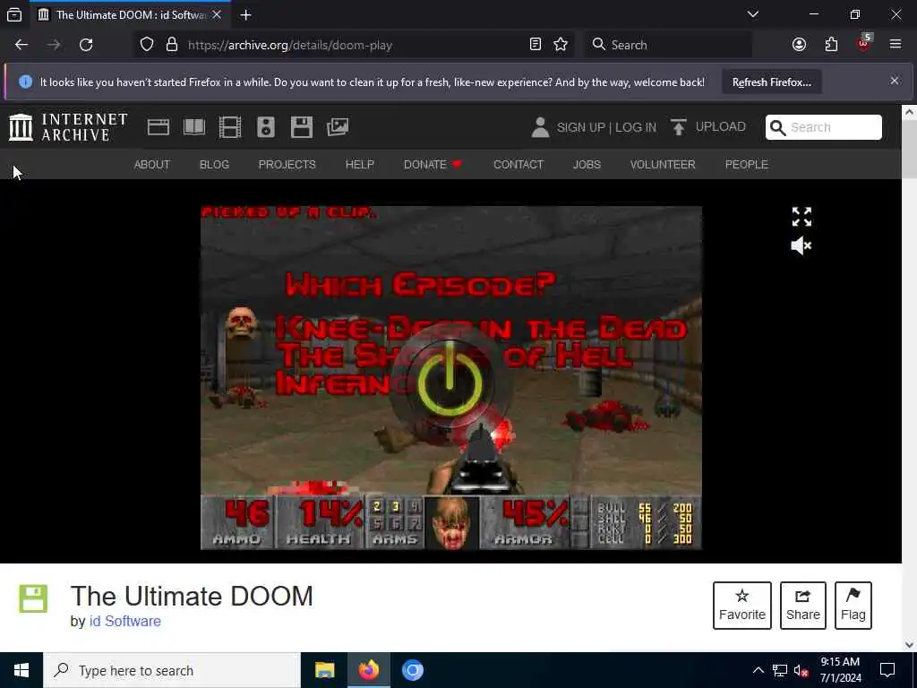Open Firefox View from the tab bar

(14, 14)
